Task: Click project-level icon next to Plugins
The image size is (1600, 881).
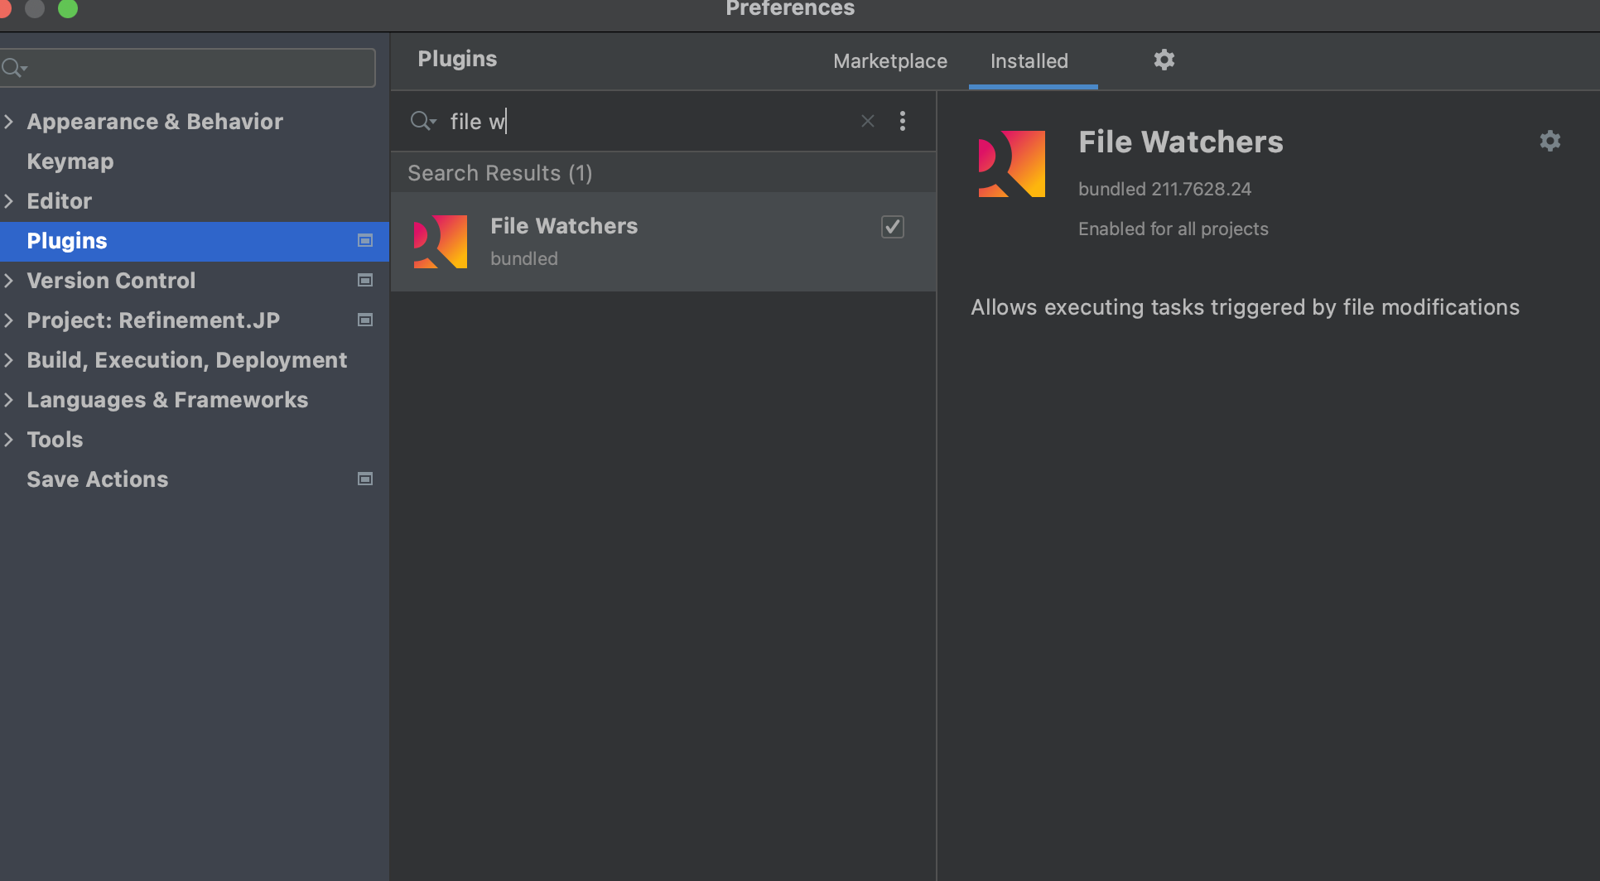Action: [364, 241]
